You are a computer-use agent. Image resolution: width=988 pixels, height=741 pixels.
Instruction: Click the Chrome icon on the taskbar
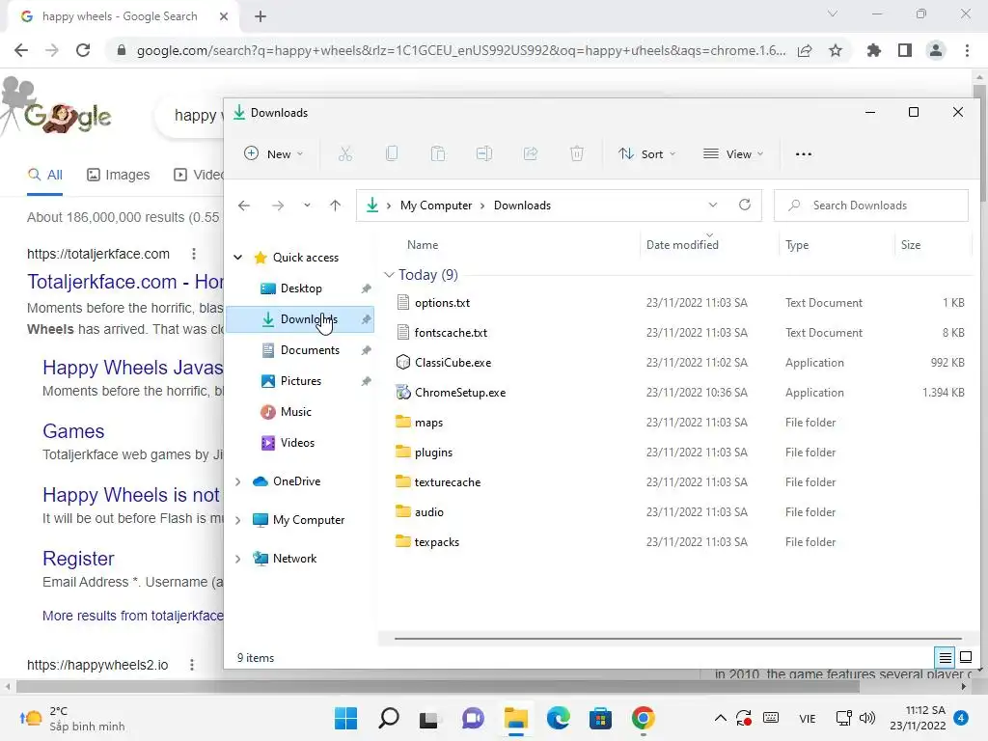(x=643, y=718)
